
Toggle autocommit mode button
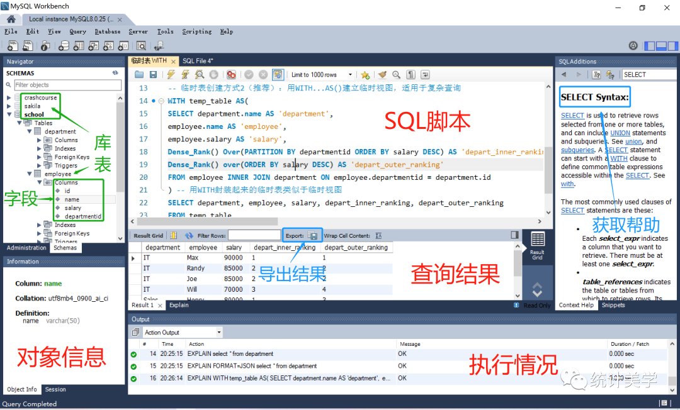(x=278, y=74)
